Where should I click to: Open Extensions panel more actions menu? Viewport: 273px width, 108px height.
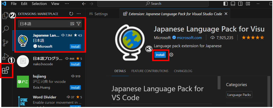tap(79, 14)
